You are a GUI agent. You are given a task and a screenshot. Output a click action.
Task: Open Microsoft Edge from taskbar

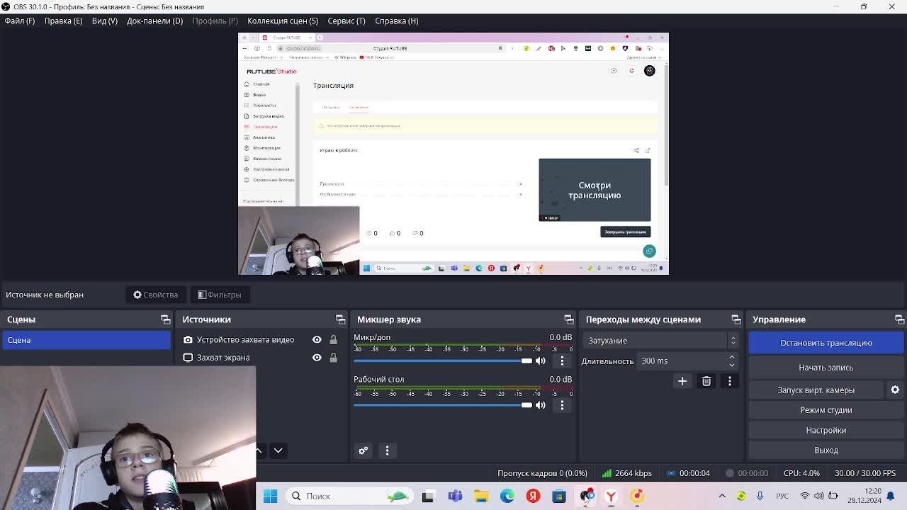tap(507, 497)
